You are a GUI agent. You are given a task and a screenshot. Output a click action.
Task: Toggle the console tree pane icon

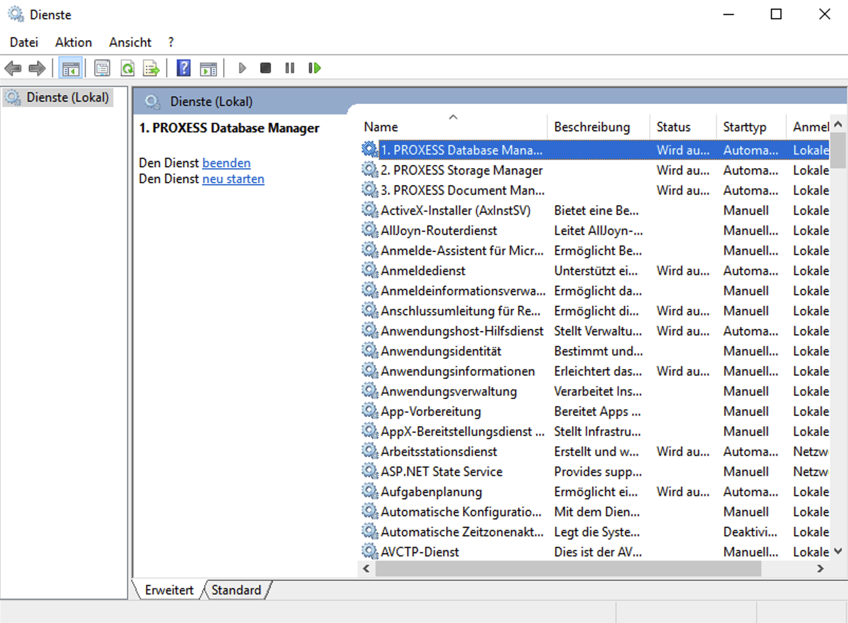70,68
